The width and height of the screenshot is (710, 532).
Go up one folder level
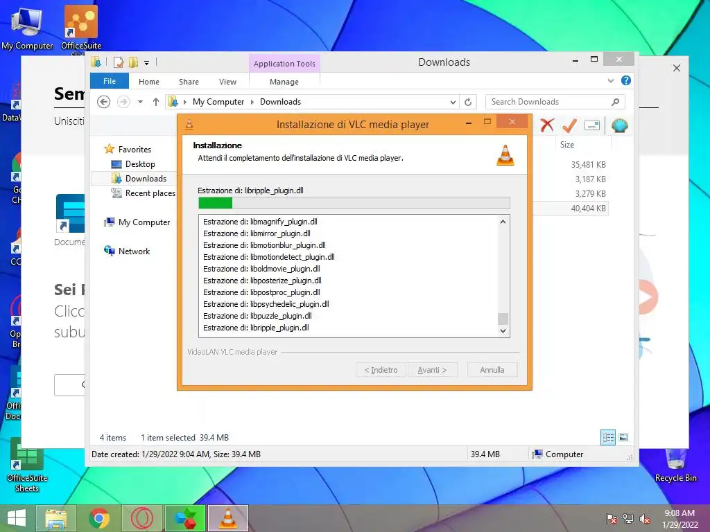pyautogui.click(x=156, y=103)
